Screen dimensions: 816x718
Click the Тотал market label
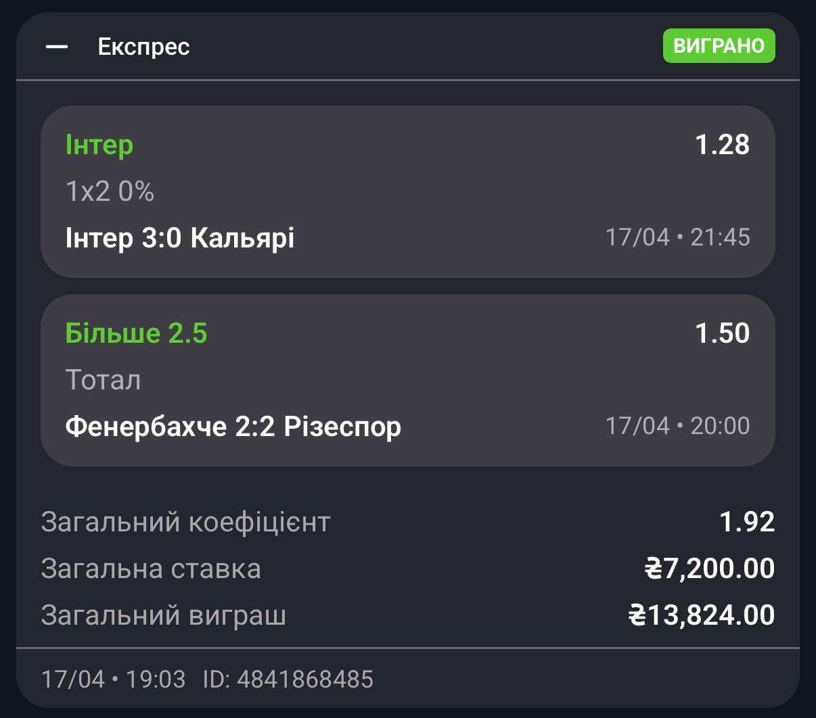click(103, 380)
